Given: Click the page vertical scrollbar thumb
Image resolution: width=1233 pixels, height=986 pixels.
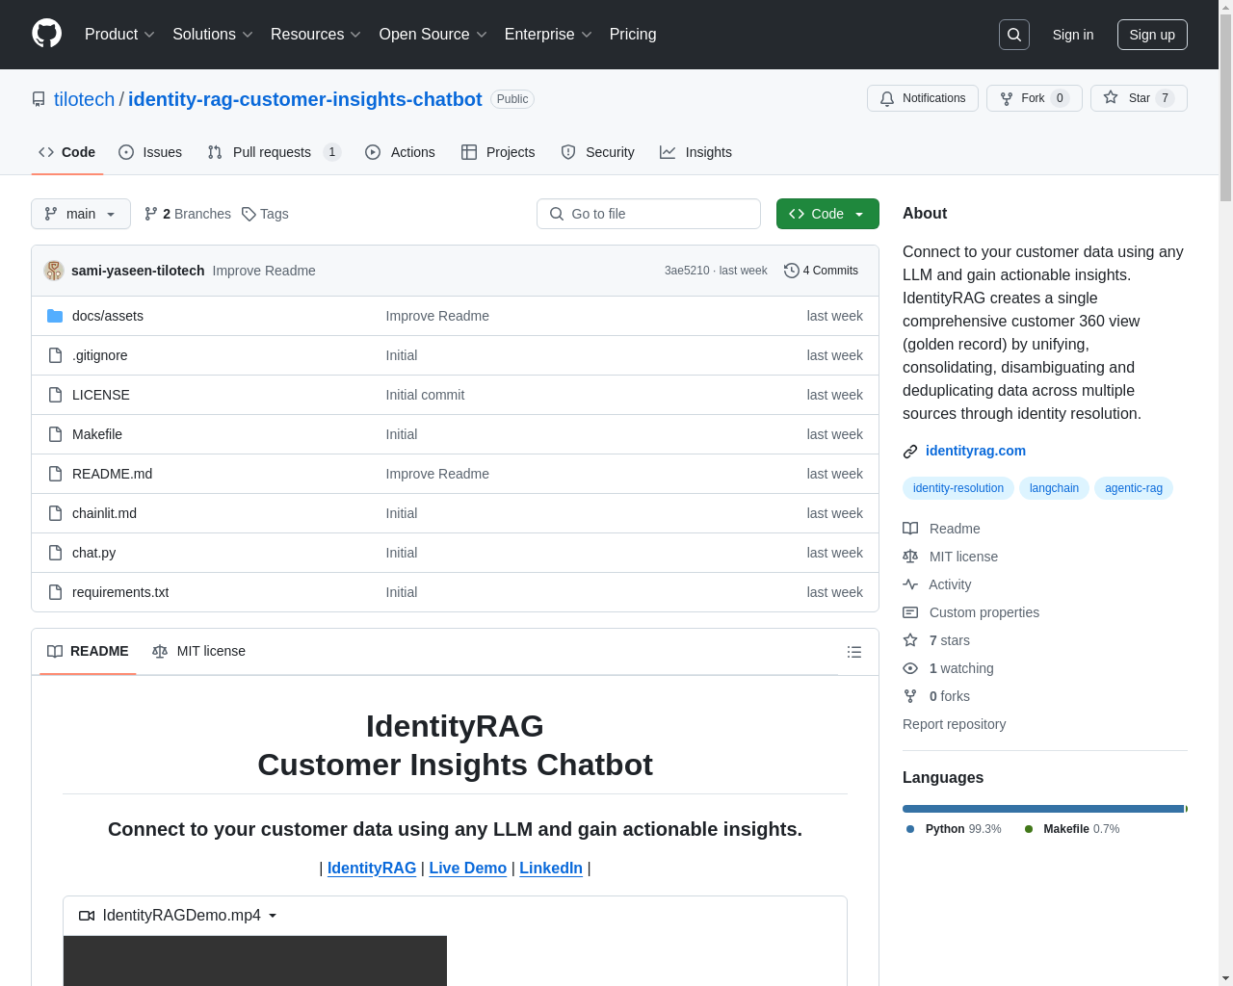Looking at the screenshot, I should 1225,106.
